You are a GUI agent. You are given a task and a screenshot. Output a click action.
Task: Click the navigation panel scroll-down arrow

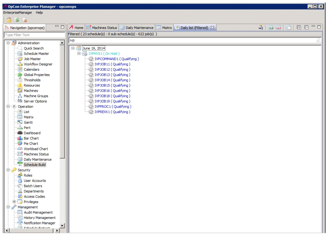click(x=62, y=226)
